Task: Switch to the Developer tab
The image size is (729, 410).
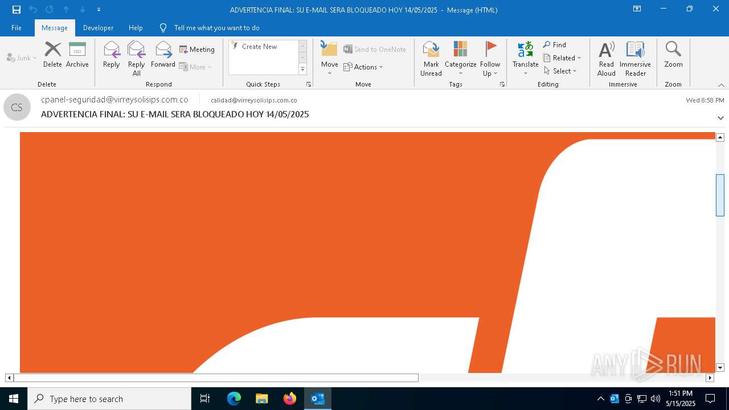Action: click(98, 27)
